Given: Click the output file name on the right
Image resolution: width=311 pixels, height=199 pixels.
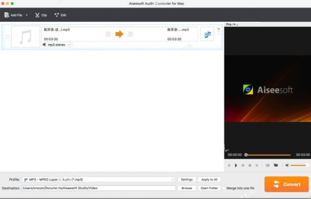Looking at the screenshot, I should coord(178,29).
